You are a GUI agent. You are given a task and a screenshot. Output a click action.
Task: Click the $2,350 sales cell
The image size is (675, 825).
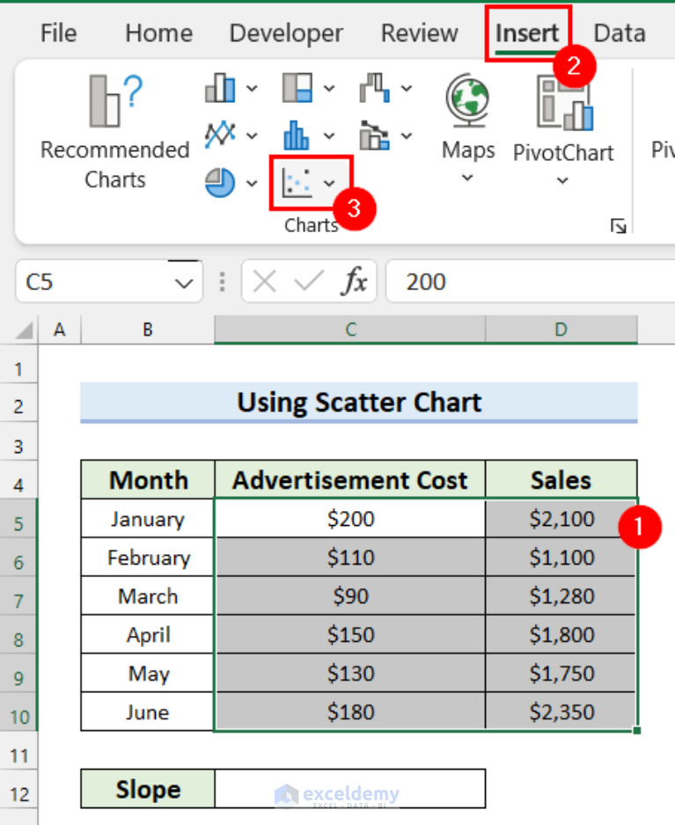(x=561, y=712)
